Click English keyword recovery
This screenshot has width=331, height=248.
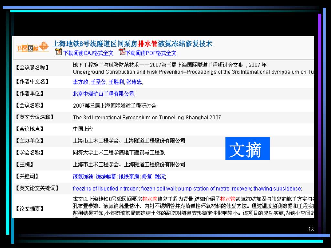(x=241, y=189)
